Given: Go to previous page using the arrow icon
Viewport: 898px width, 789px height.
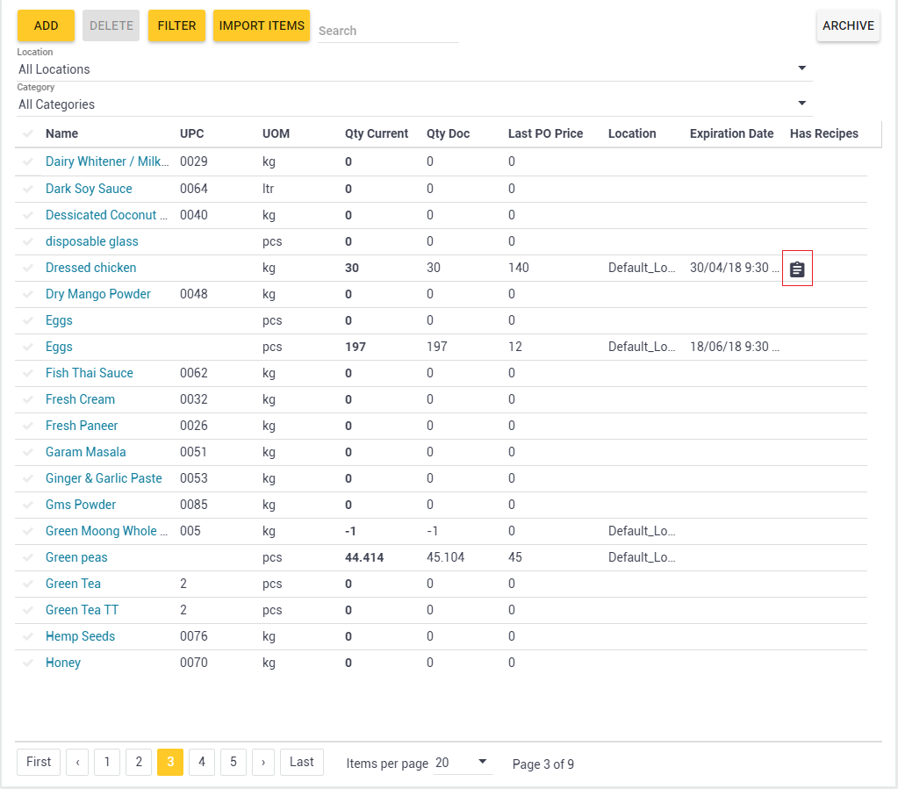Looking at the screenshot, I should pyautogui.click(x=77, y=762).
